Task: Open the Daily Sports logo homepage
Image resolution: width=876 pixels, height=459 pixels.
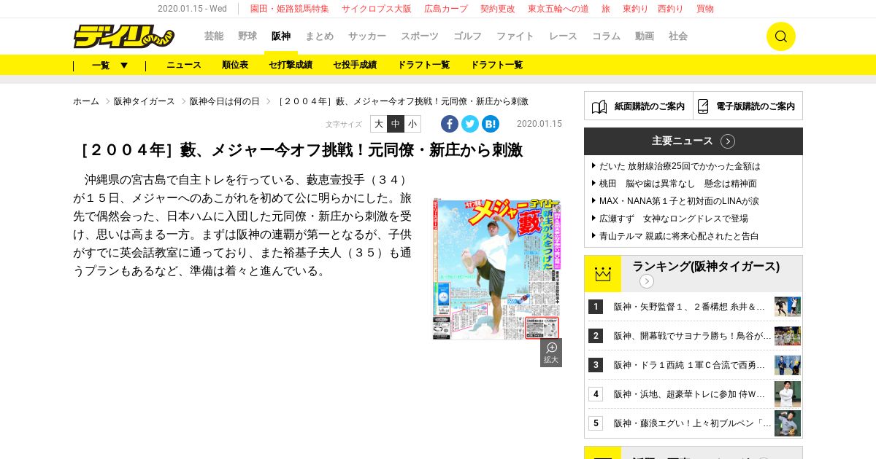Action: click(123, 36)
